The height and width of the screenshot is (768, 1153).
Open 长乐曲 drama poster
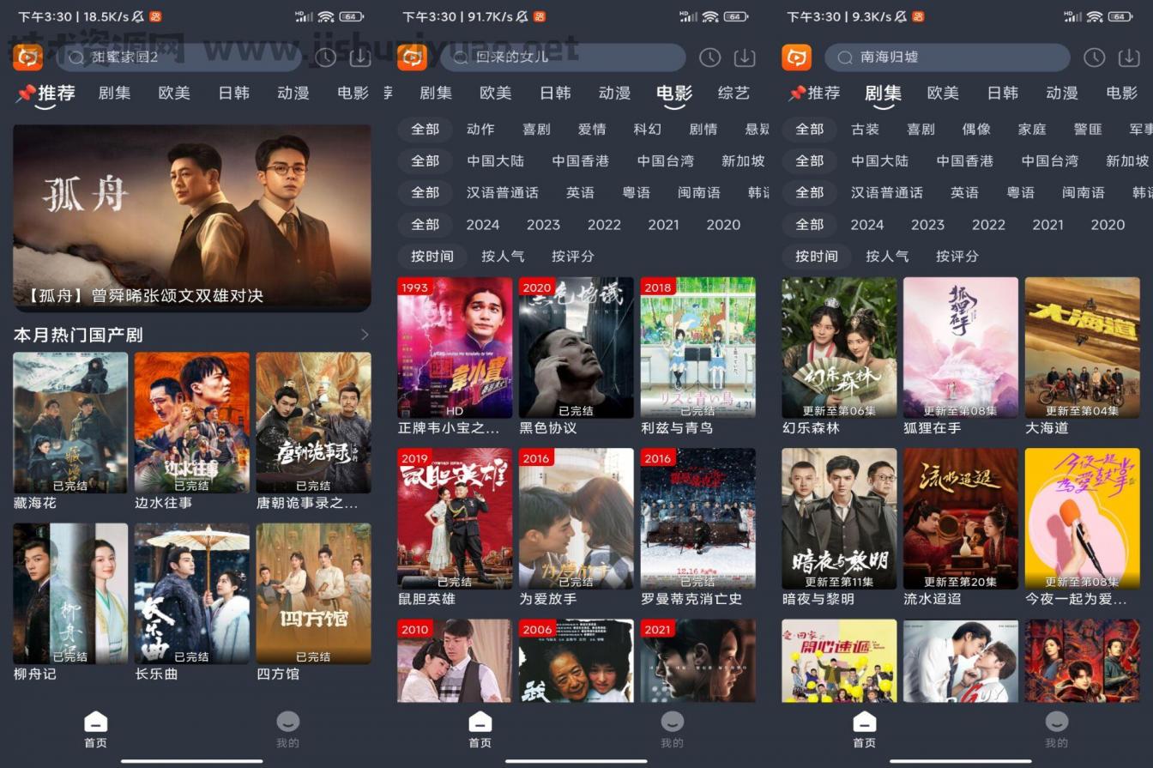click(192, 594)
